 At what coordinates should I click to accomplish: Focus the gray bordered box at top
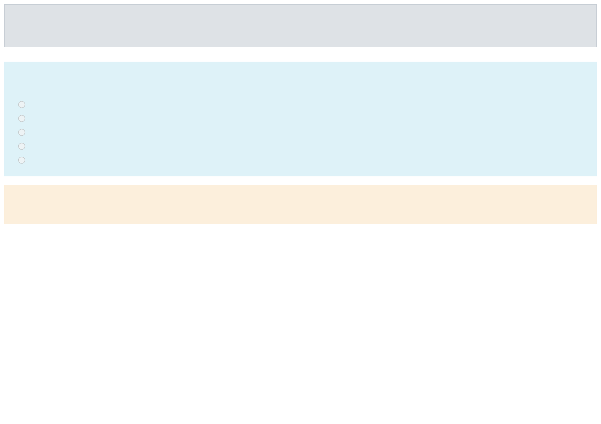coord(300,26)
